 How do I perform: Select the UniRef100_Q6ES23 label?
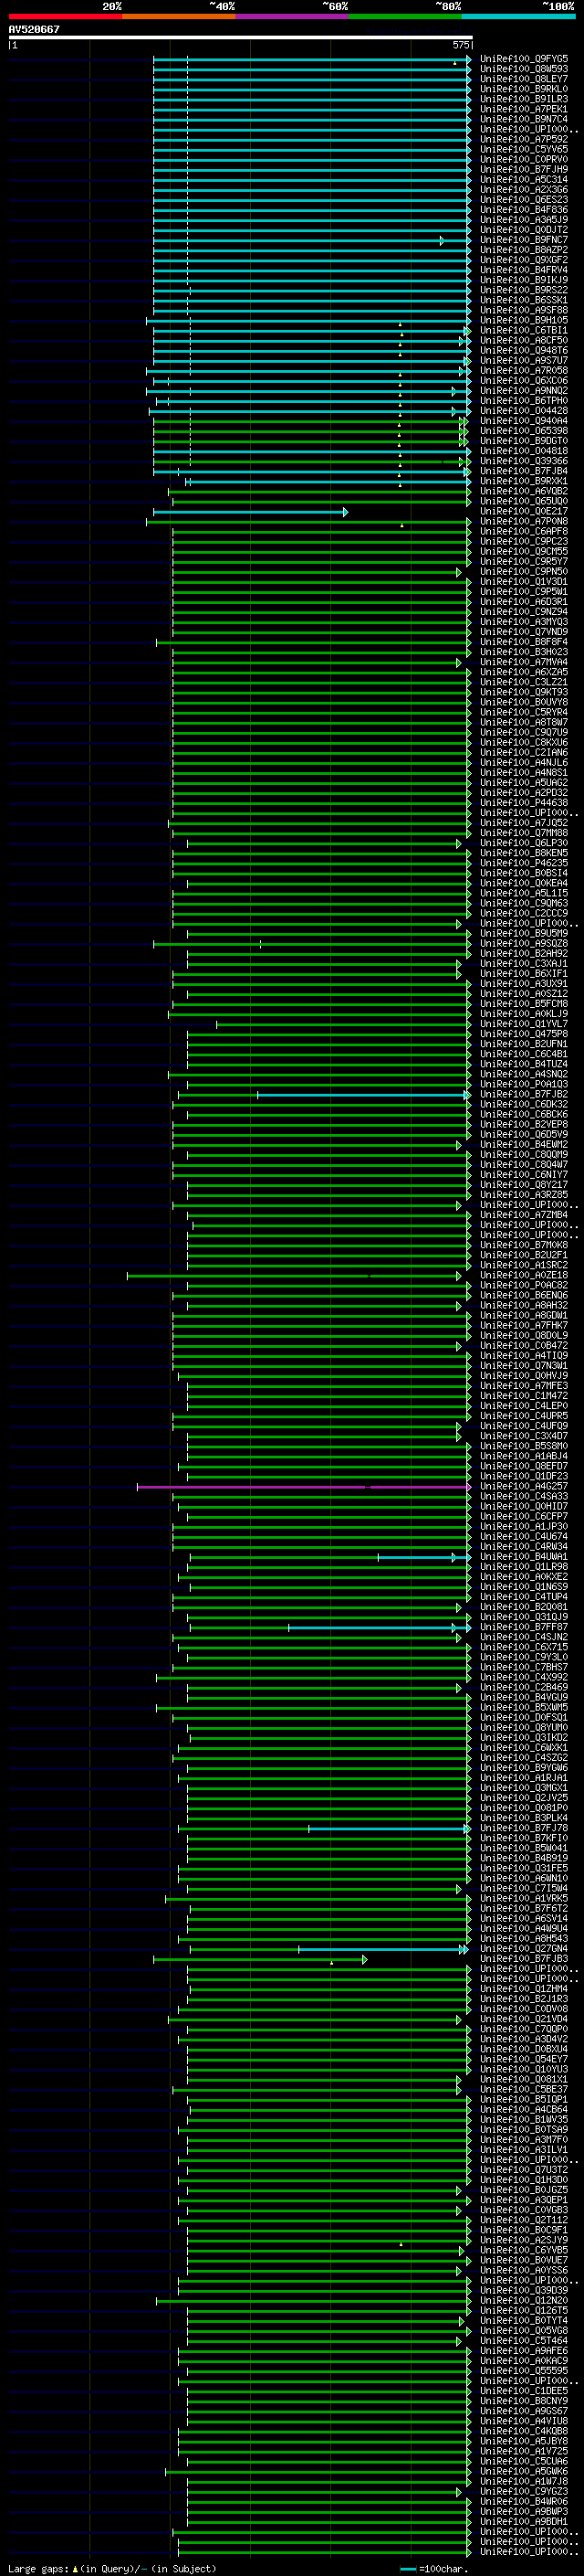(x=524, y=200)
